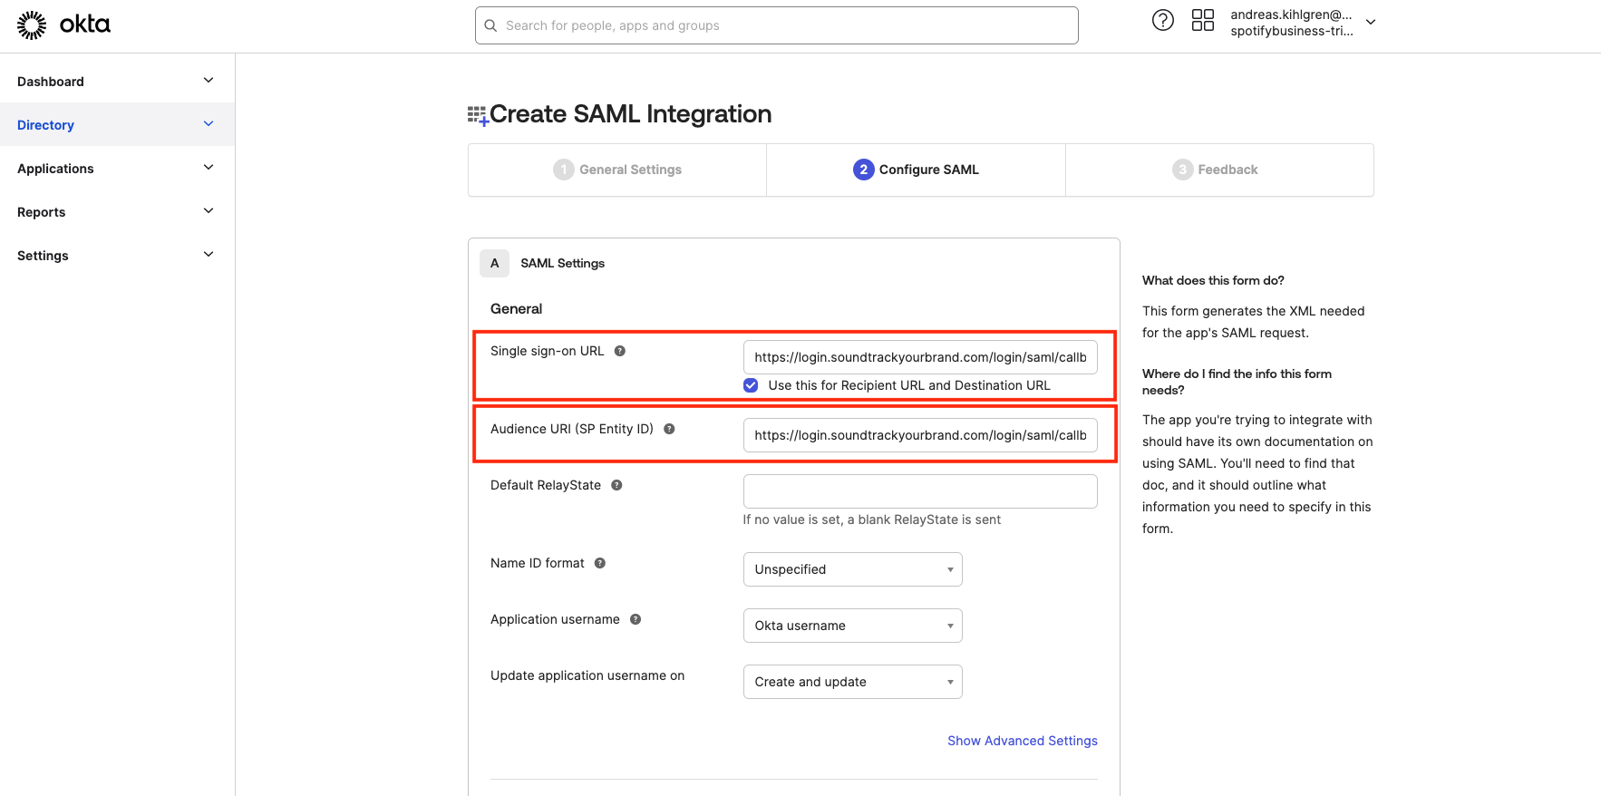1601x796 pixels.
Task: Click the step 1 number badge
Action: pyautogui.click(x=564, y=170)
